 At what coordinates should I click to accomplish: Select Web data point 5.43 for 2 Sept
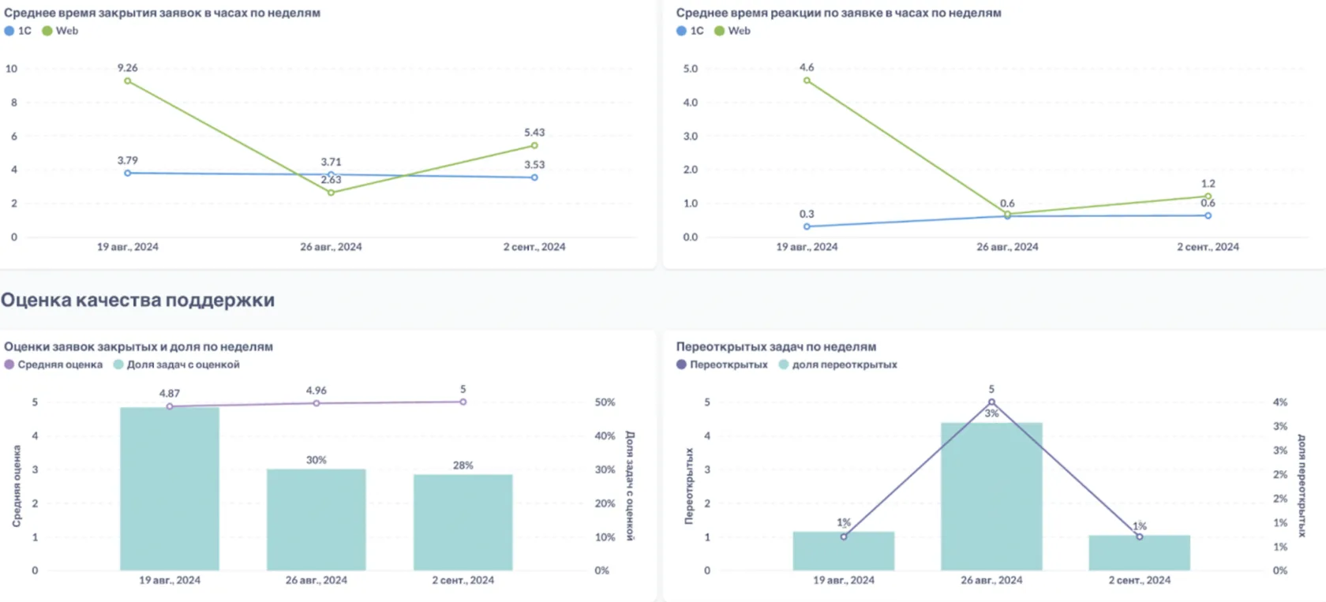[534, 145]
